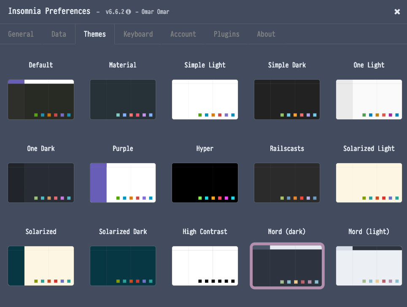The width and height of the screenshot is (407, 307).
Task: Click the 'One Dark' title text
Action: [x=41, y=148]
